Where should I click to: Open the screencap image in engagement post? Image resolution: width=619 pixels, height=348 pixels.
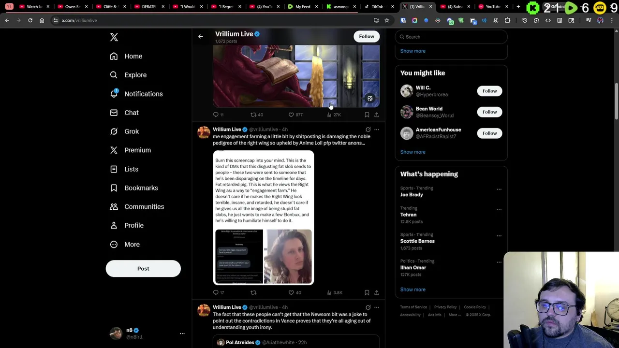click(x=264, y=217)
